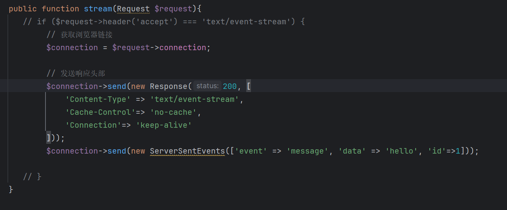The width and height of the screenshot is (507, 210).
Task: Click the "public" keyword
Action: pyautogui.click(x=23, y=9)
